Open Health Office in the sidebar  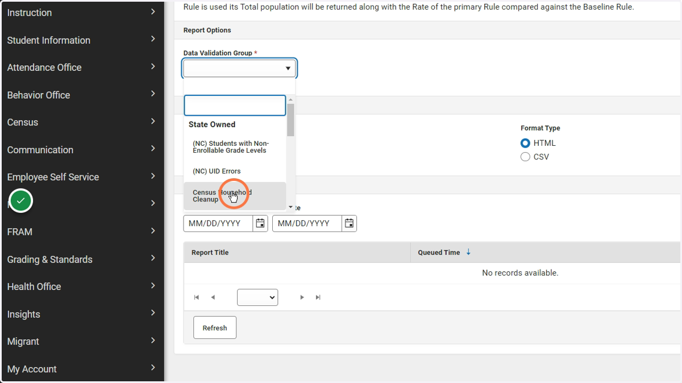pos(34,287)
